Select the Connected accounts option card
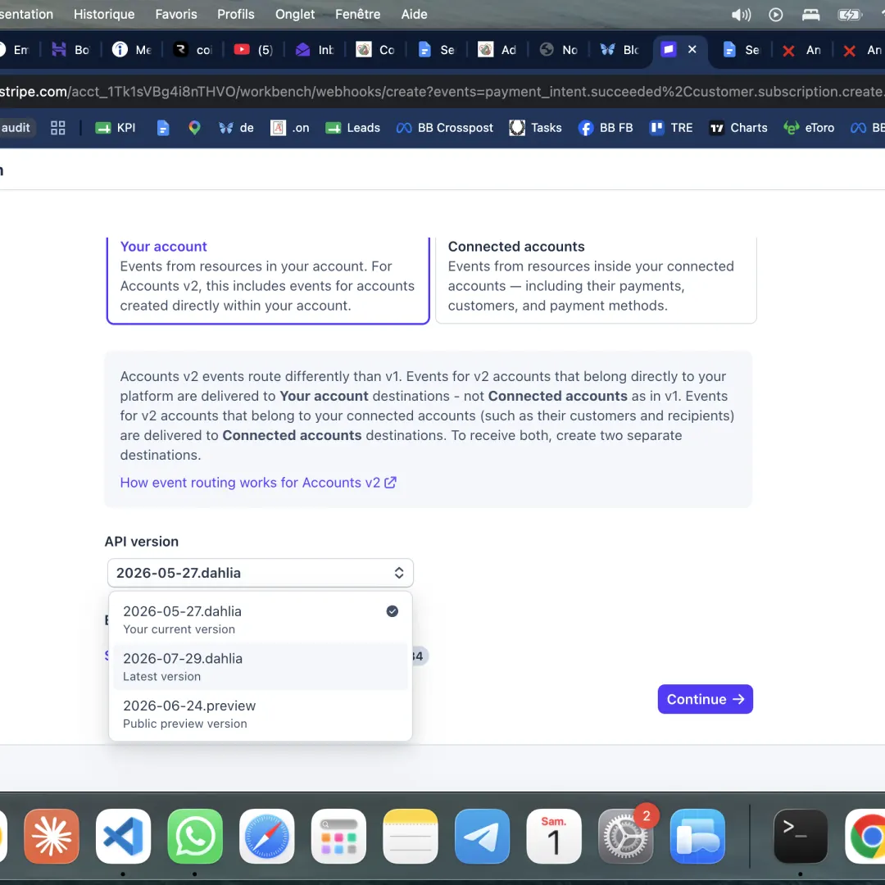The width and height of the screenshot is (885, 885). pyautogui.click(x=596, y=280)
